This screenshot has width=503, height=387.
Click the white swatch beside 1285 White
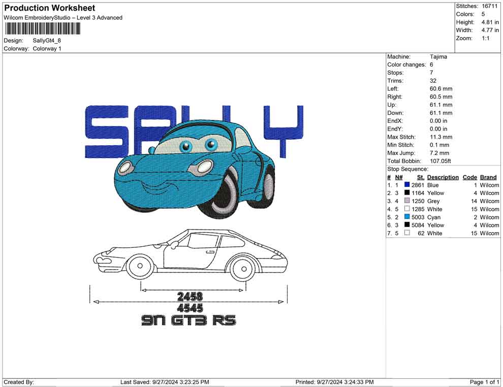tap(407, 209)
